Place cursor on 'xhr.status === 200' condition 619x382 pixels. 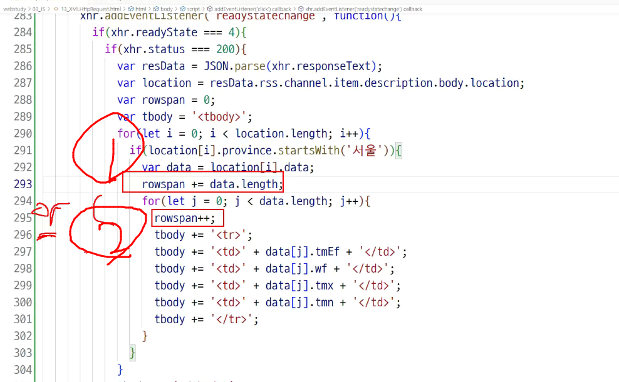179,49
